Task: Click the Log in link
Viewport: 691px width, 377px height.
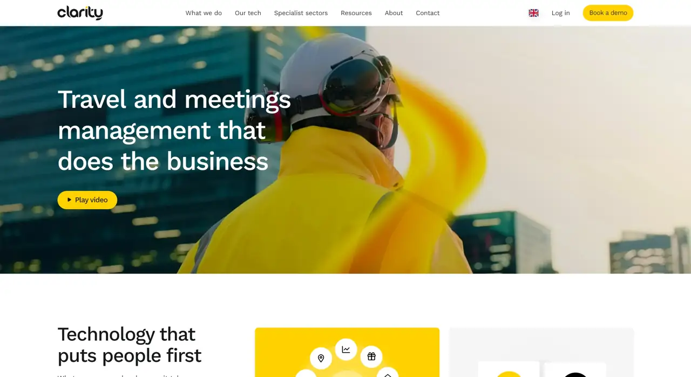Action: click(x=561, y=13)
